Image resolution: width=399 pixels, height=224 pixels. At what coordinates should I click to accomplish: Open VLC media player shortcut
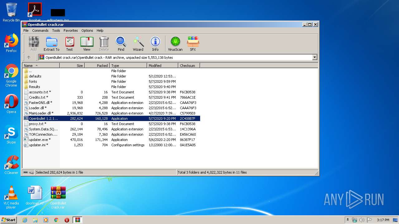pyautogui.click(x=11, y=197)
